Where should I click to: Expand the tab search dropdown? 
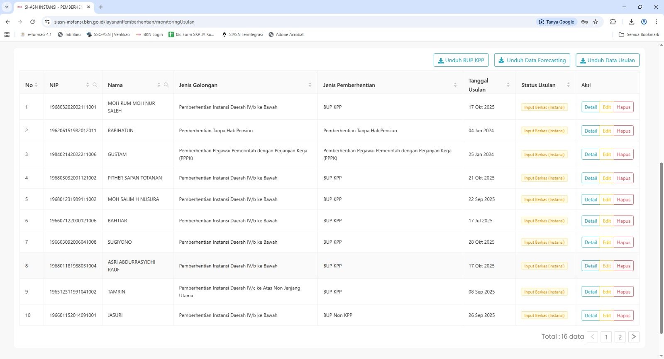pyautogui.click(x=7, y=7)
